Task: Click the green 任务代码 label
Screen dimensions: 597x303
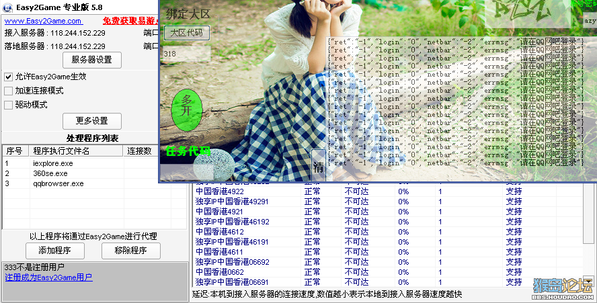Action: pos(188,151)
